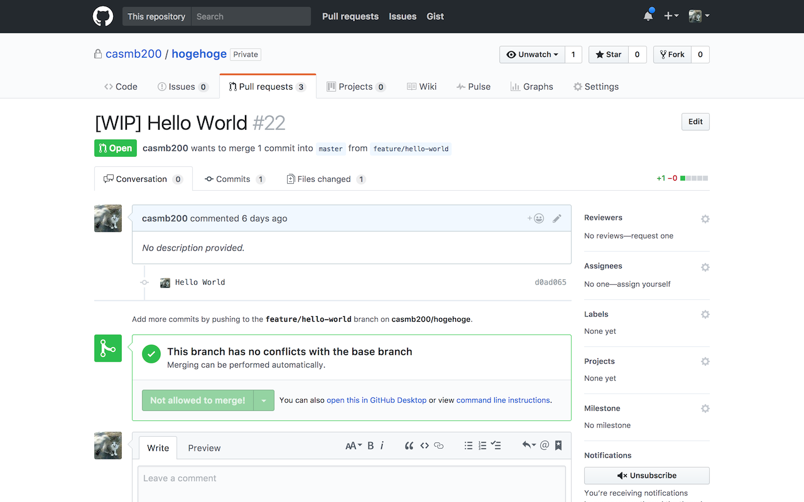The image size is (804, 502).
Task: Switch to the Projects tab
Action: pyautogui.click(x=356, y=87)
